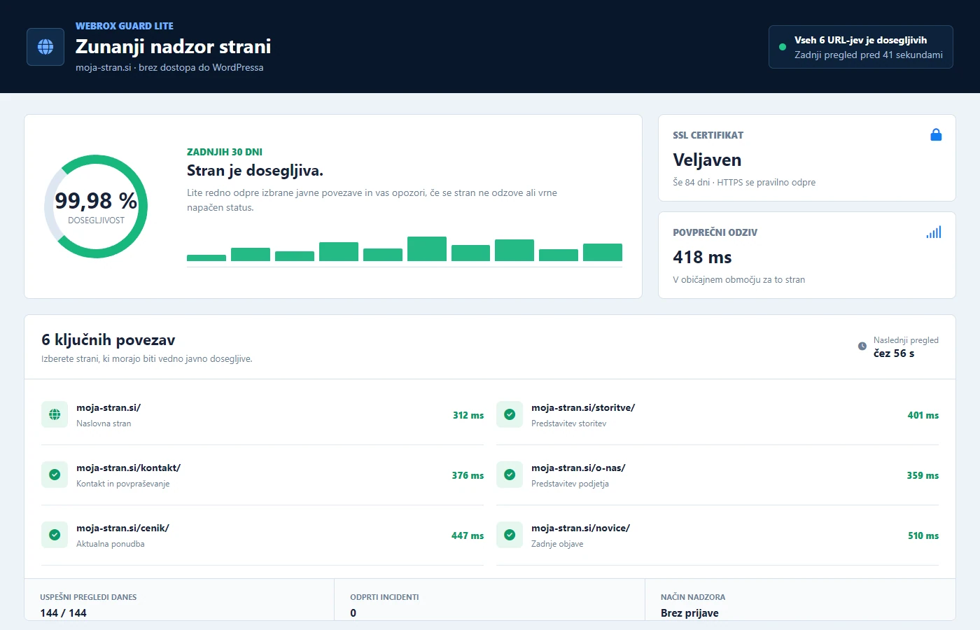This screenshot has width=980, height=630.
Task: Click the check icon for moja-stran.si/kontakt/
Action: pos(55,475)
